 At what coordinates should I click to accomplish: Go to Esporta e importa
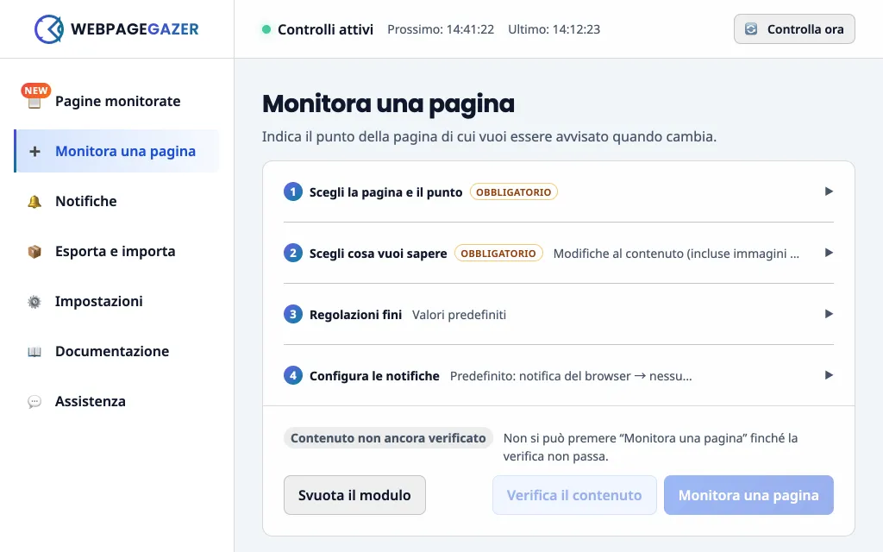point(116,251)
